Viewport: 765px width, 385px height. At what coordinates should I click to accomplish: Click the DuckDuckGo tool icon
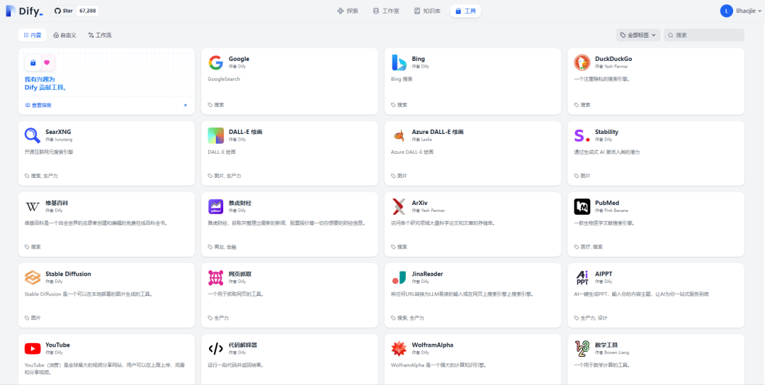coord(582,62)
